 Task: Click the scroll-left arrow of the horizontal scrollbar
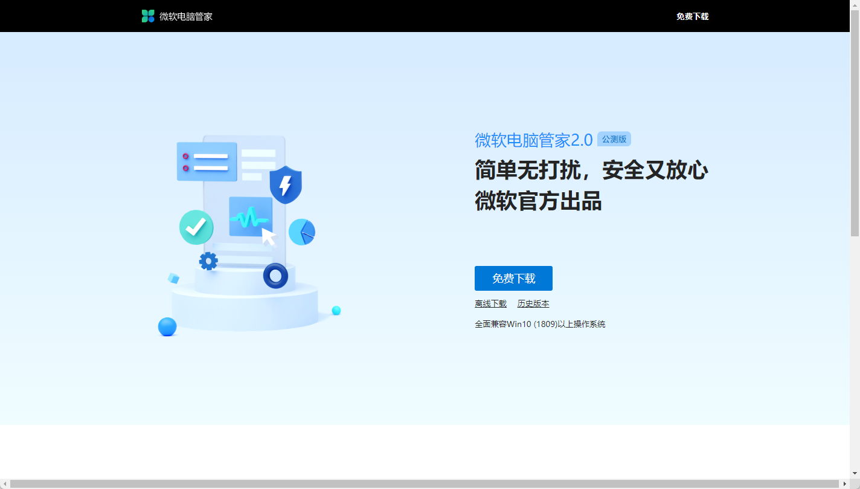[x=4, y=484]
